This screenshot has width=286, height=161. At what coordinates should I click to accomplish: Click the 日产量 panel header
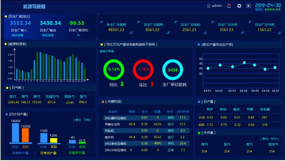(x=208, y=102)
